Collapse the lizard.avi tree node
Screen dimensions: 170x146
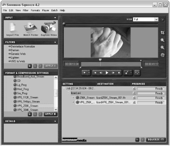[x=68, y=93]
